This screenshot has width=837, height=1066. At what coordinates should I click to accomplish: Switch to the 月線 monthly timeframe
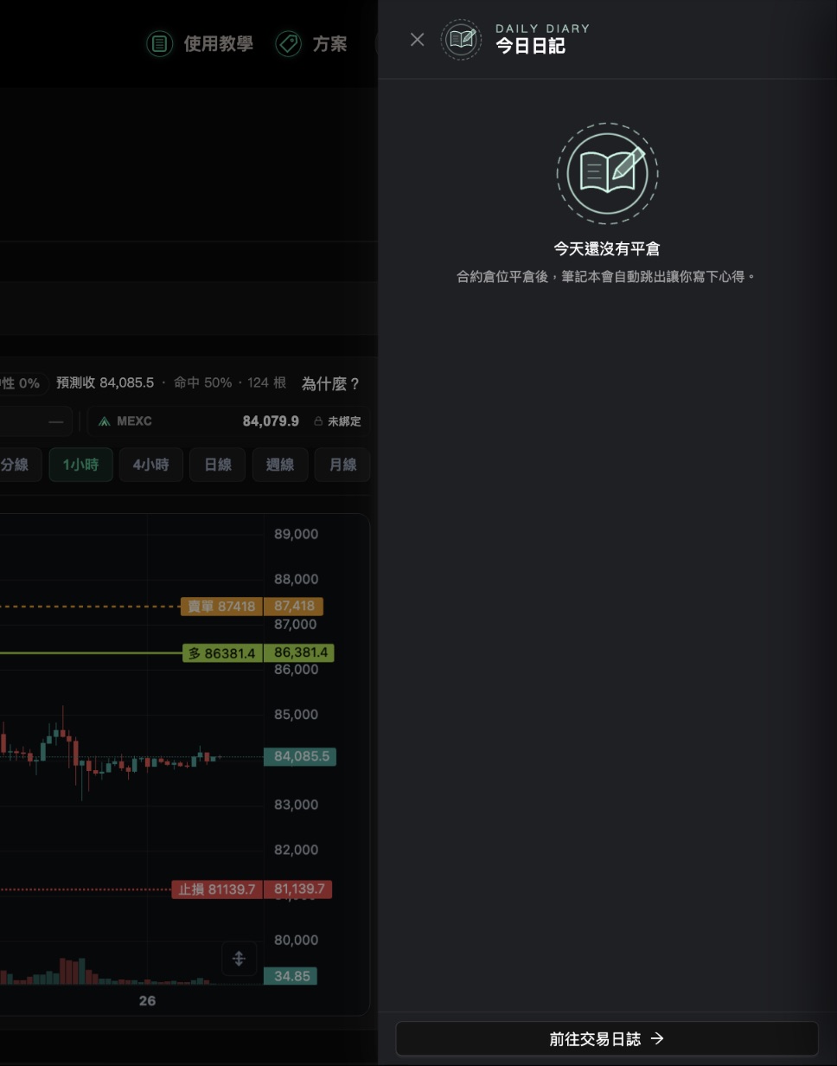pos(342,465)
